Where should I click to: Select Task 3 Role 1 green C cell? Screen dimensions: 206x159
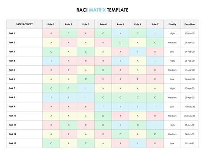point(51,52)
